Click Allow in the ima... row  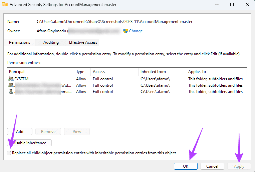click(x=81, y=92)
